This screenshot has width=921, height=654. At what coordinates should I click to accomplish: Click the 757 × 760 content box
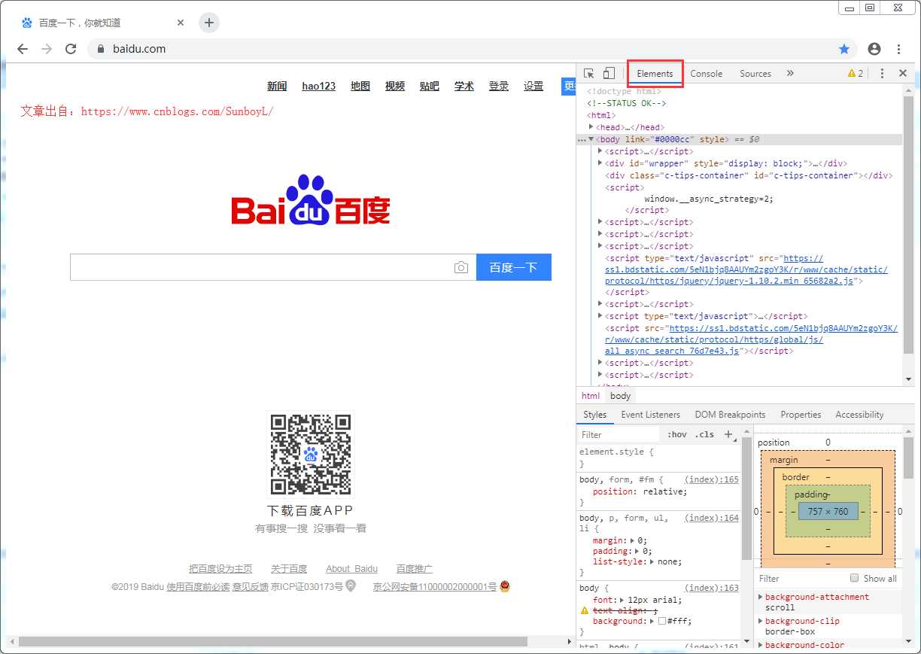coord(828,512)
